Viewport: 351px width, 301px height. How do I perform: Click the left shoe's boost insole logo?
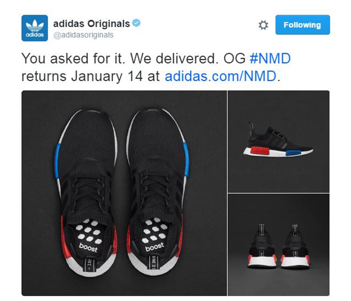88,247
